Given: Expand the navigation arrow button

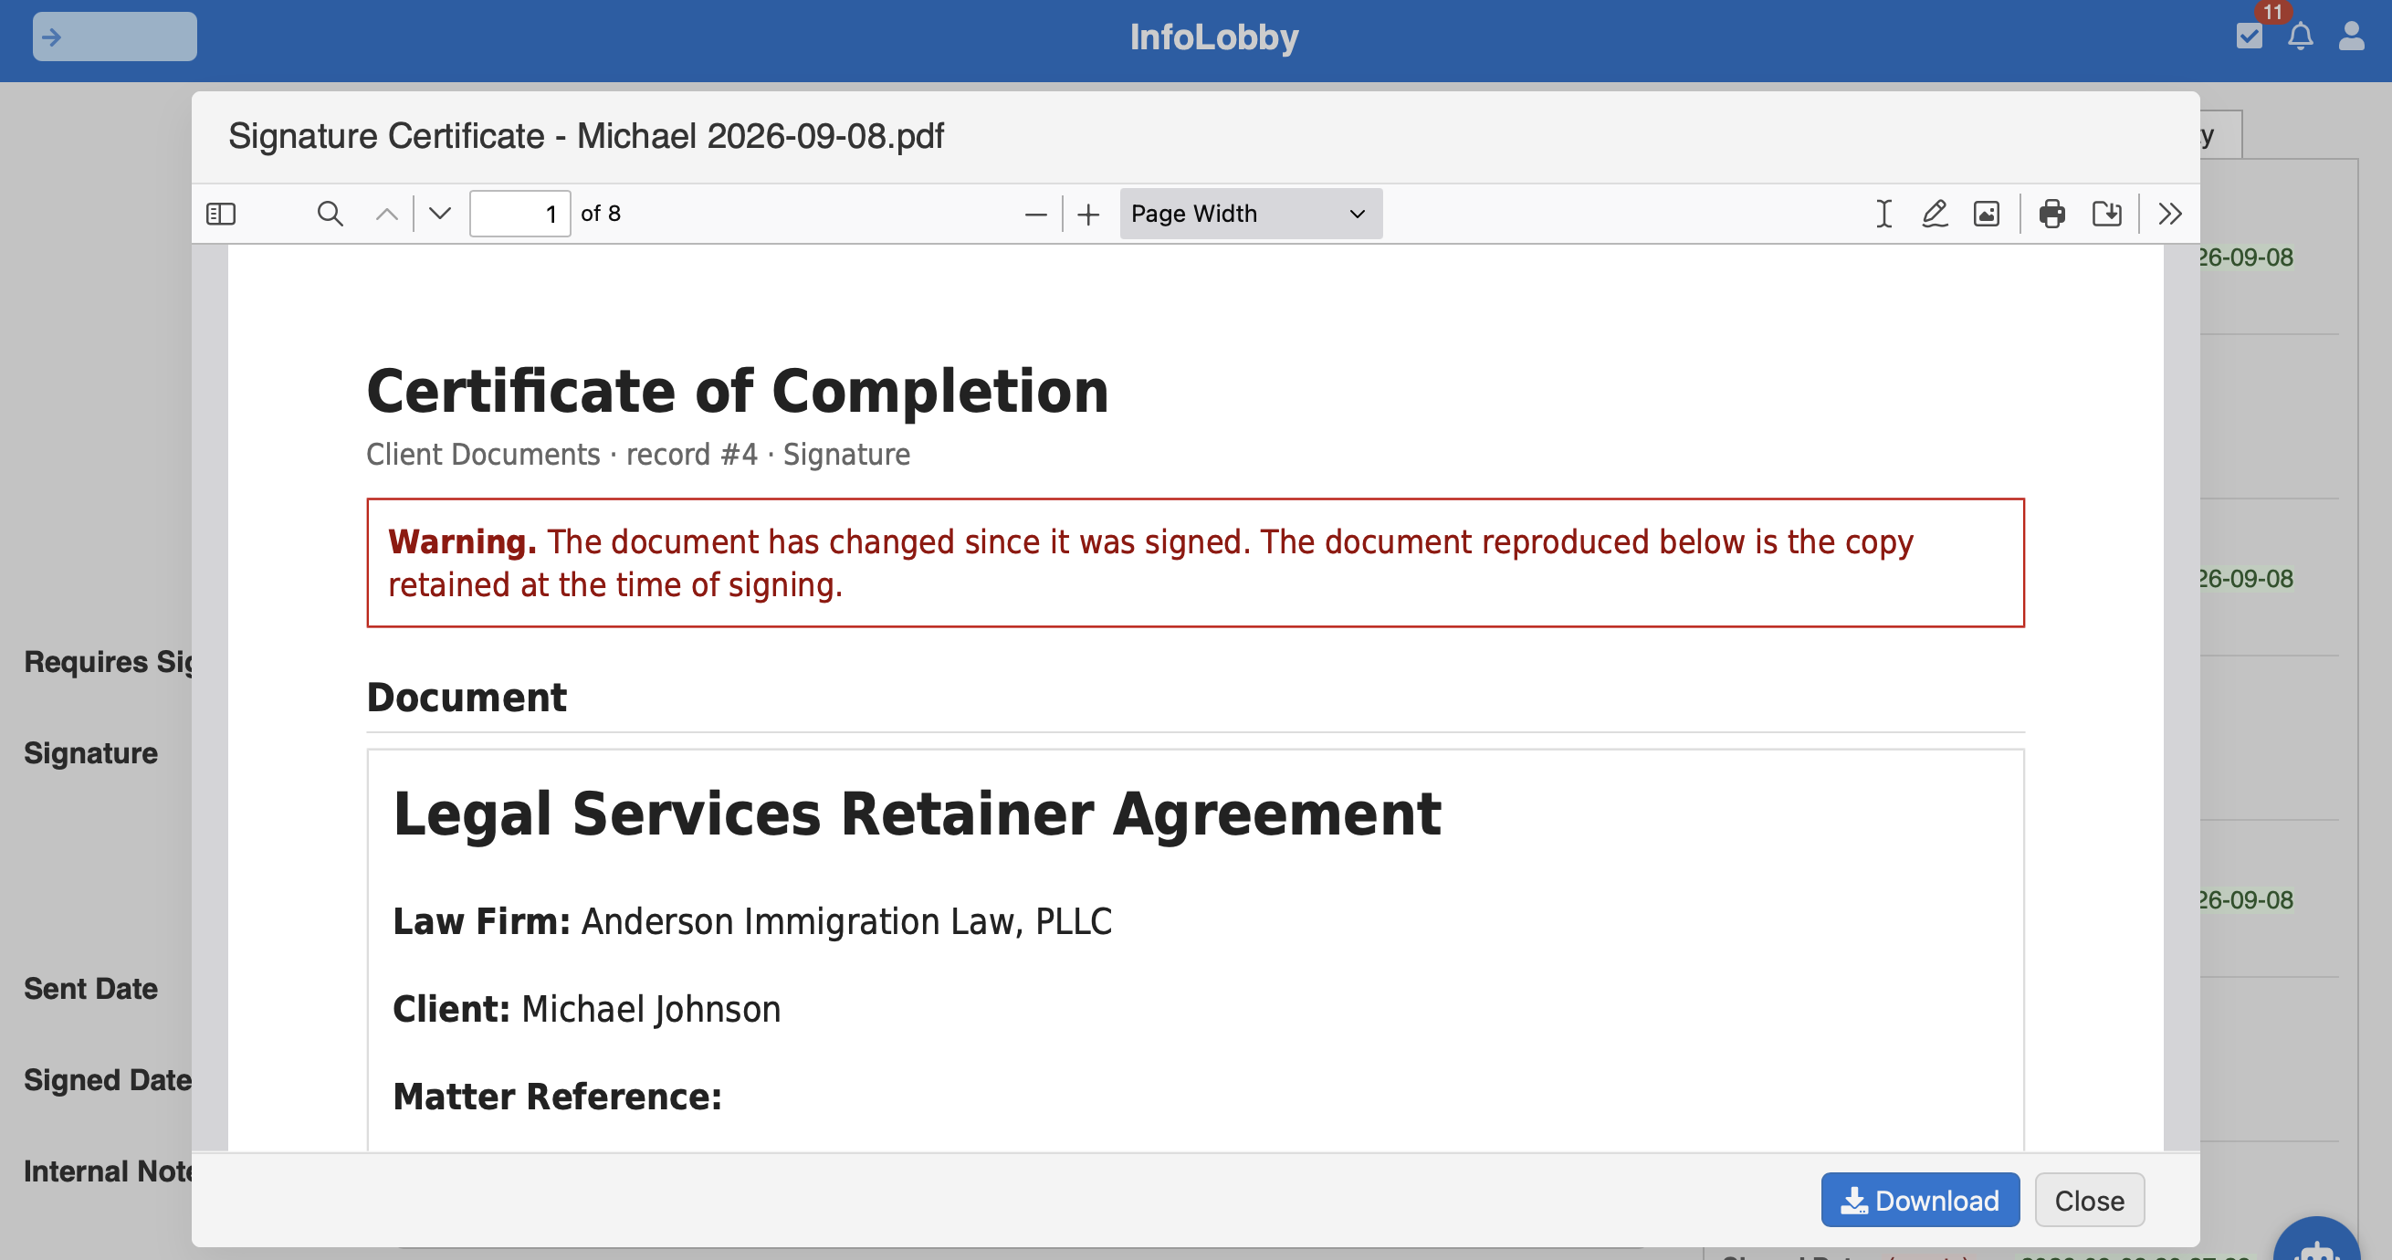Looking at the screenshot, I should tap(114, 37).
